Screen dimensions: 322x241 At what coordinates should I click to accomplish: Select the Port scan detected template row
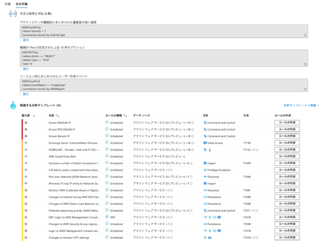pos(165,177)
